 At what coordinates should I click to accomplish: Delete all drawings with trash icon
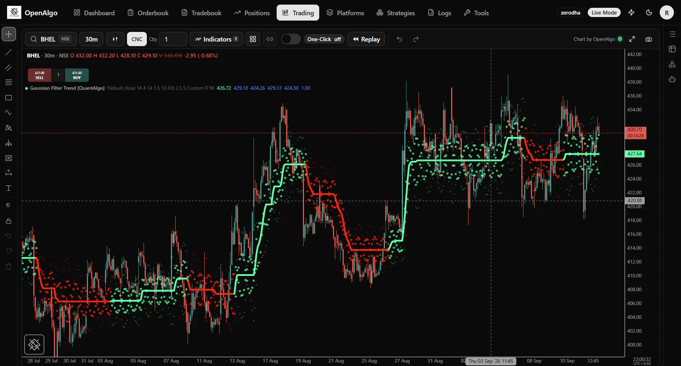click(9, 266)
